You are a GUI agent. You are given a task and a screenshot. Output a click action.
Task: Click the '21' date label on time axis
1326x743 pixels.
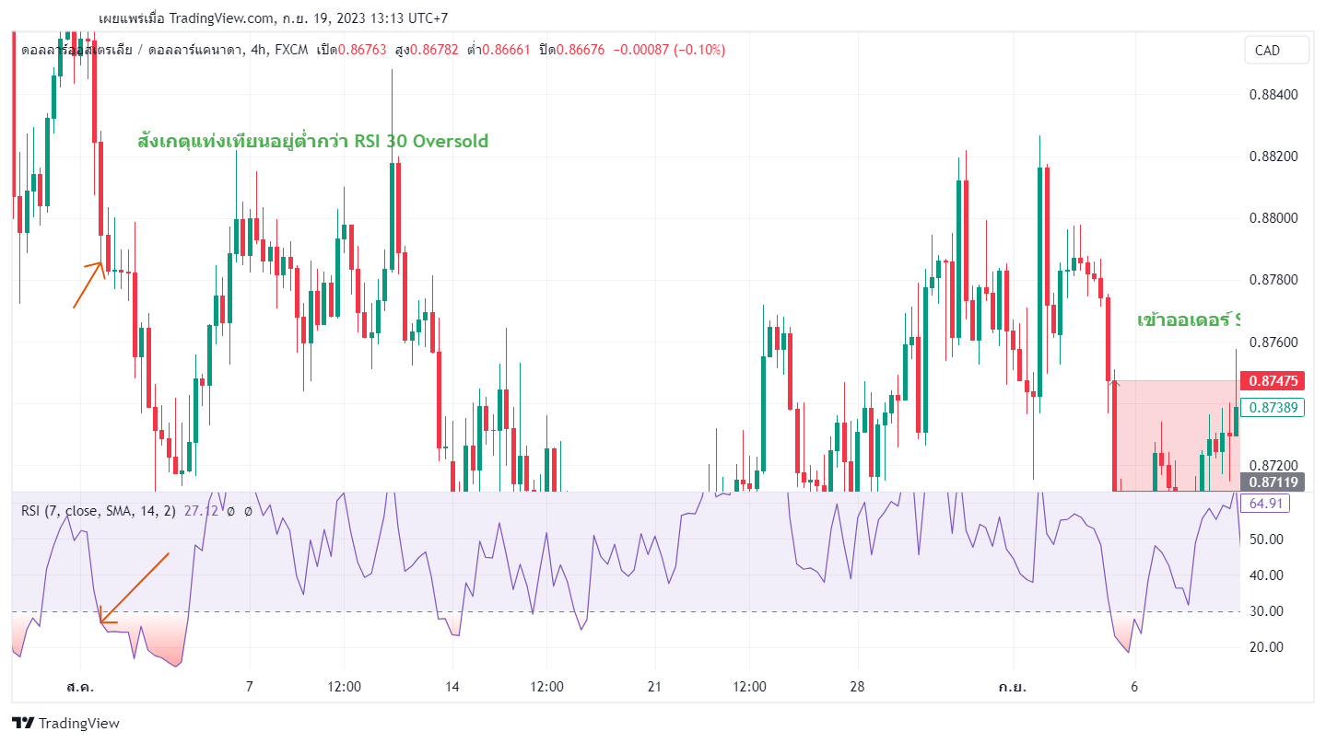pyautogui.click(x=655, y=687)
